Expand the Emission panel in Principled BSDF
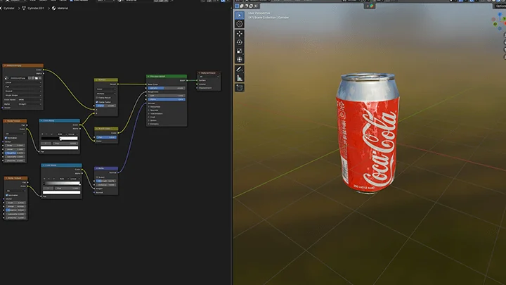Screen dimensions: 506x285 point(153,124)
